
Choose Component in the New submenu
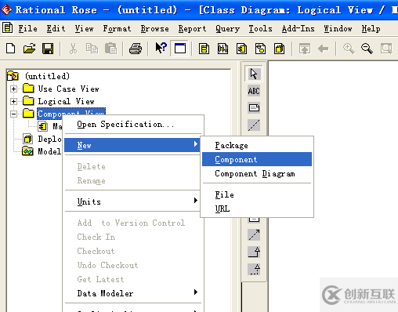[257, 159]
